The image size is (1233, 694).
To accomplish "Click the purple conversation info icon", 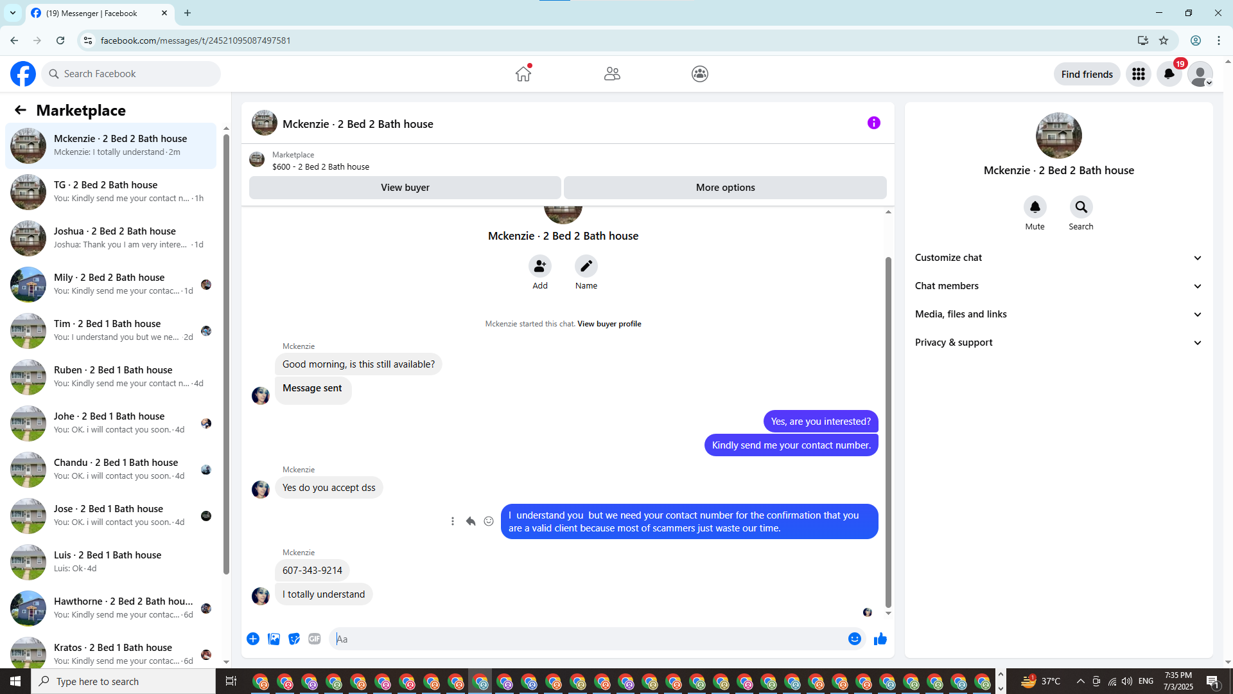I will click(873, 123).
